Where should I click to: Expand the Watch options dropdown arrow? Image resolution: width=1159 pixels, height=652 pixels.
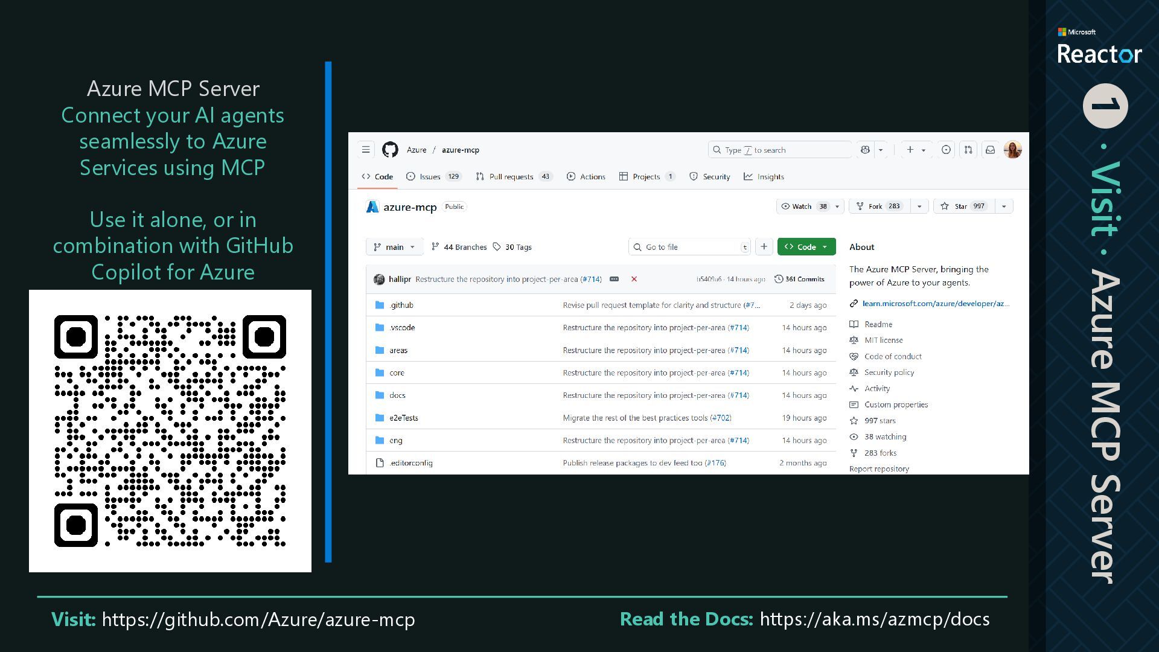pos(837,206)
